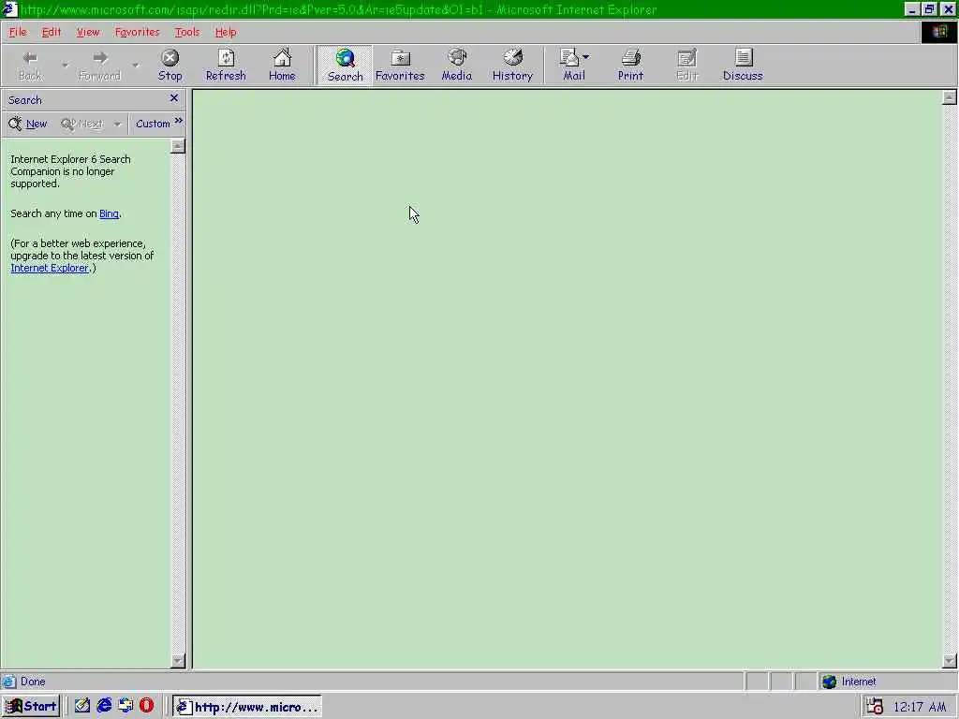Click the Mail toolbar icon

569,58
